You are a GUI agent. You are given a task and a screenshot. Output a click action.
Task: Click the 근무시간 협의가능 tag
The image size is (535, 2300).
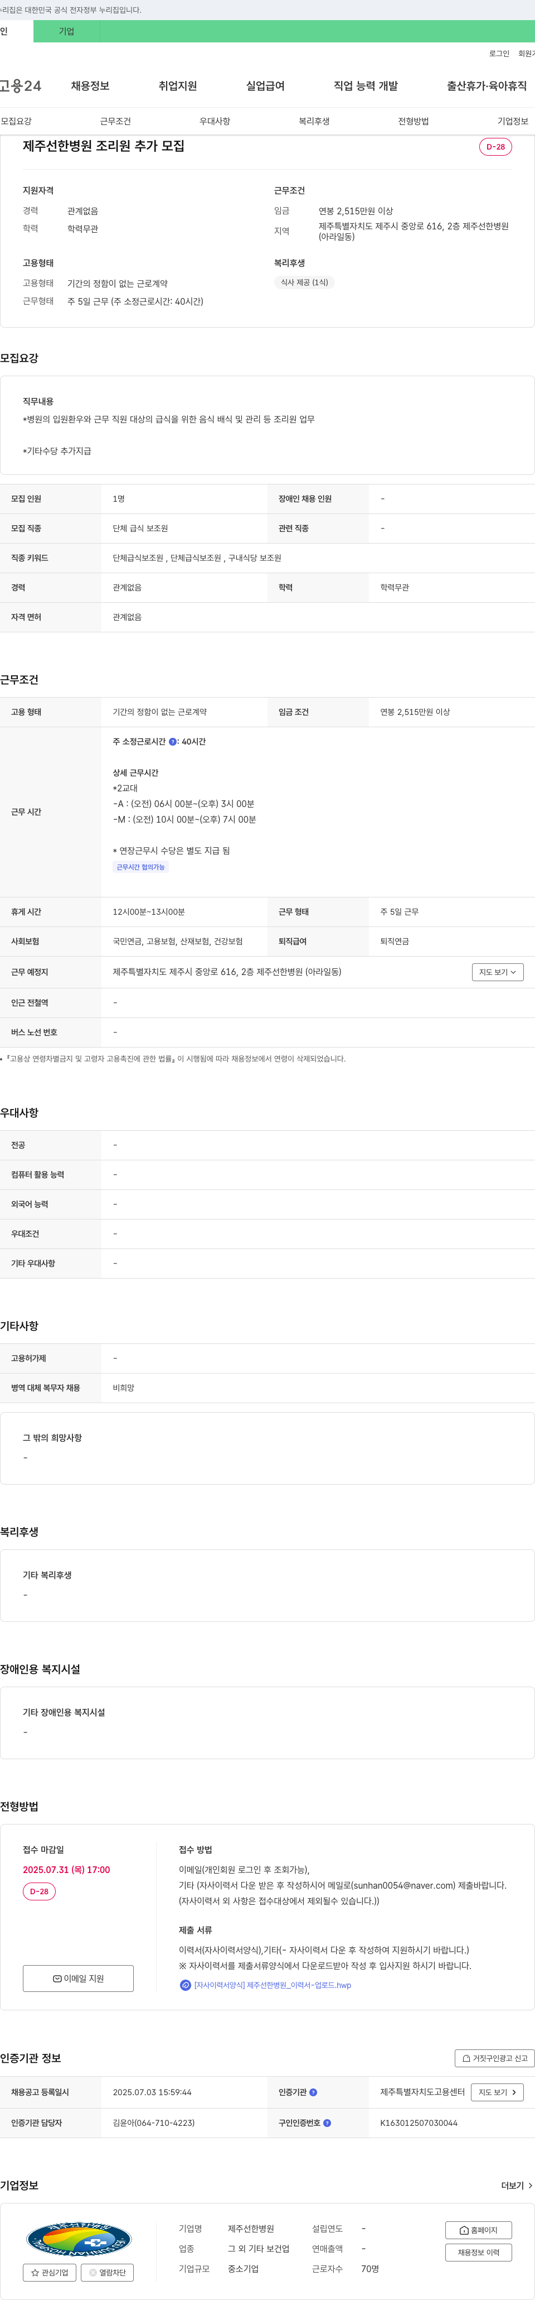pyautogui.click(x=141, y=867)
